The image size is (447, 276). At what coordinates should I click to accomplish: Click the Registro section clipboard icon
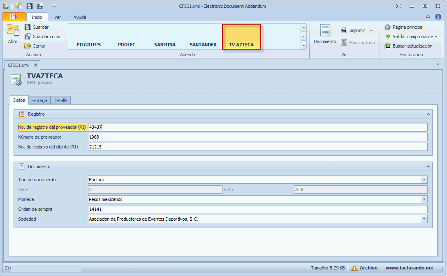22,114
